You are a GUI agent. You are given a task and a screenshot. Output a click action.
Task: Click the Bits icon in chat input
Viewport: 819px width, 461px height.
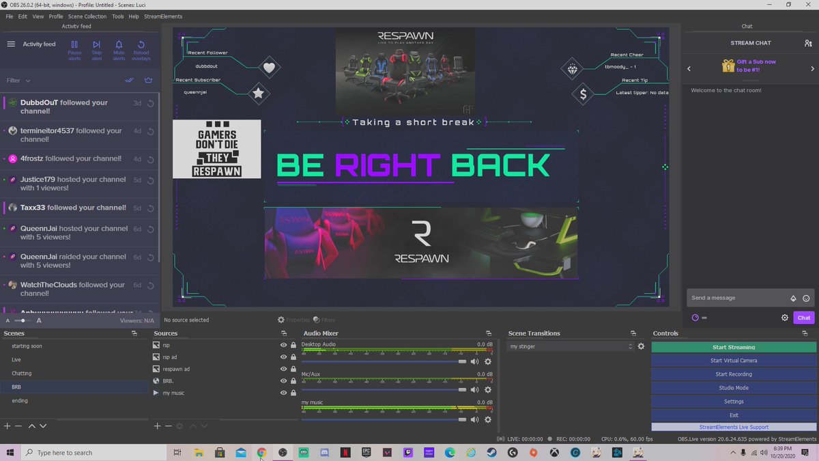[x=793, y=298]
